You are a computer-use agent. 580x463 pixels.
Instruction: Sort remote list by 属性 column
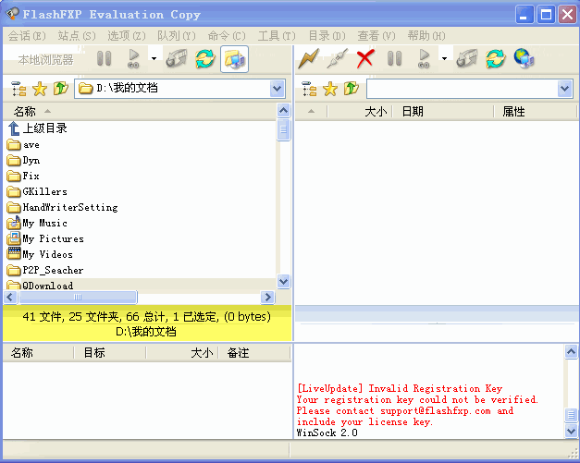535,111
